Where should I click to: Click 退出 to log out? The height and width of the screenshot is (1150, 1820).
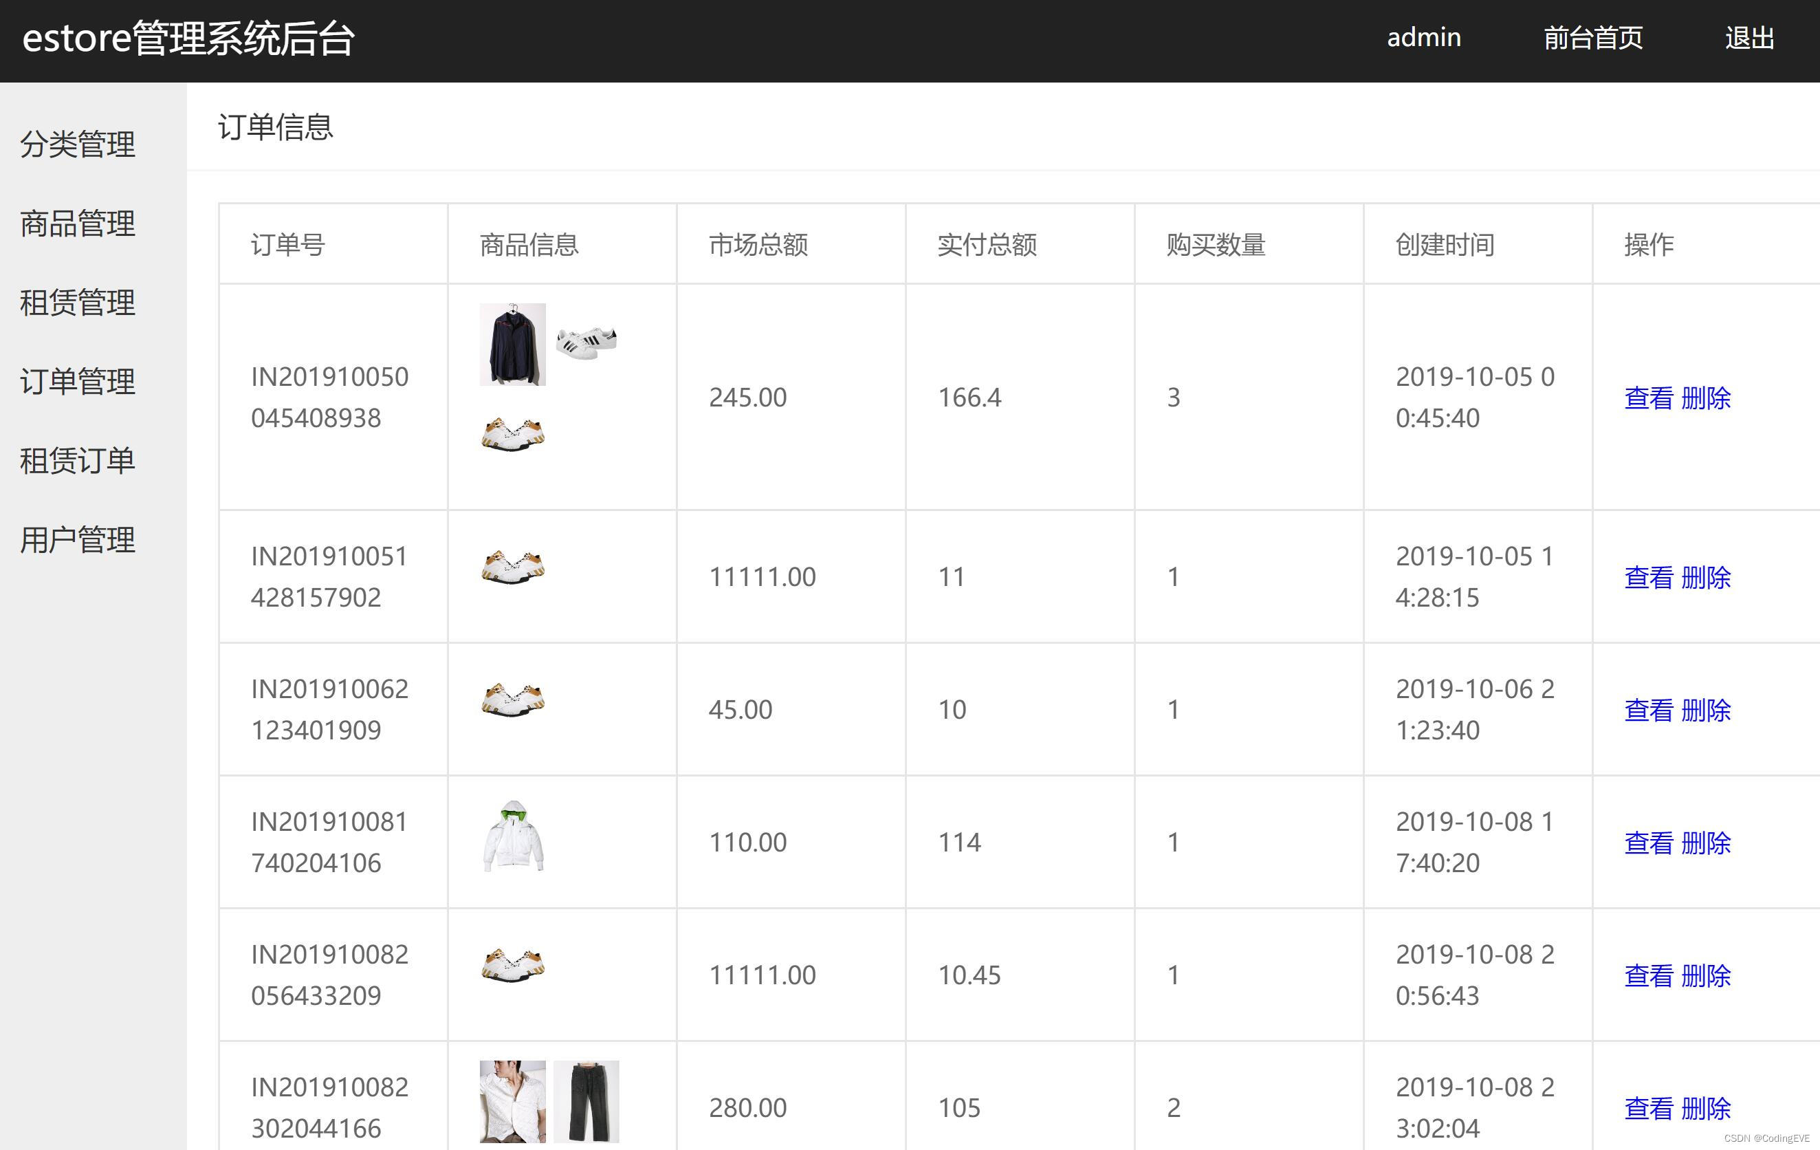coord(1749,38)
